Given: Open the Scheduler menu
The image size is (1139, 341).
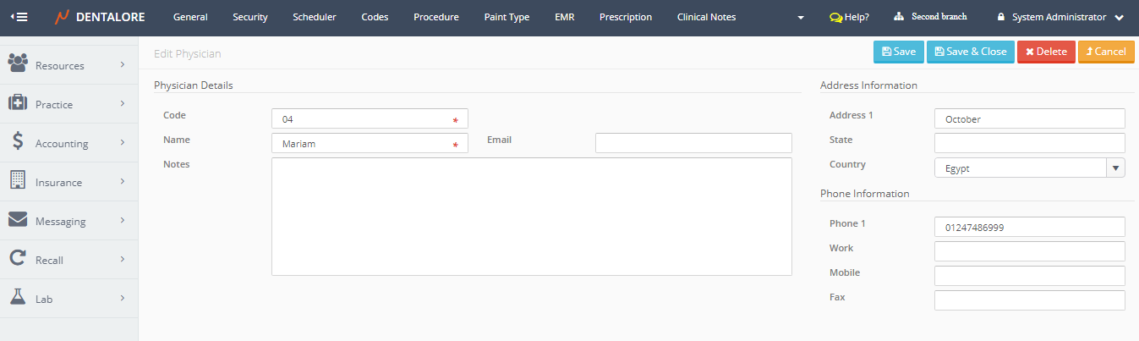Looking at the screenshot, I should [314, 17].
